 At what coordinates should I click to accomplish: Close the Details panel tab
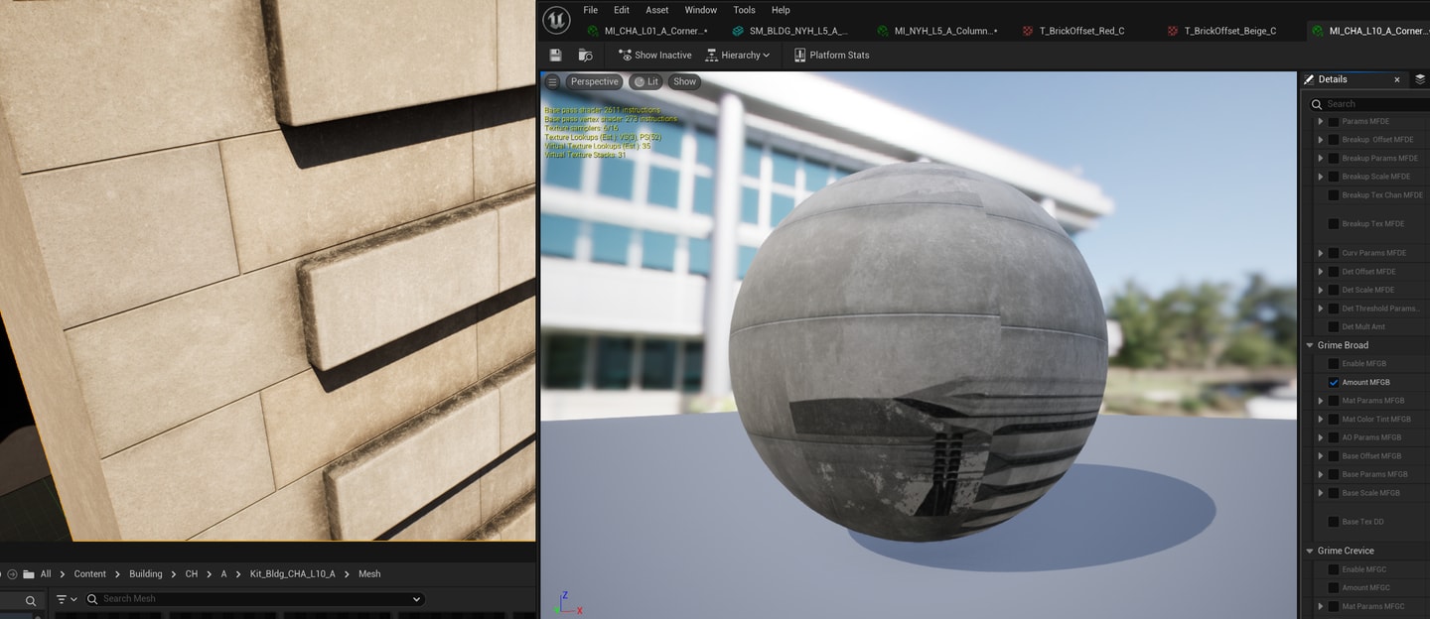[1397, 79]
